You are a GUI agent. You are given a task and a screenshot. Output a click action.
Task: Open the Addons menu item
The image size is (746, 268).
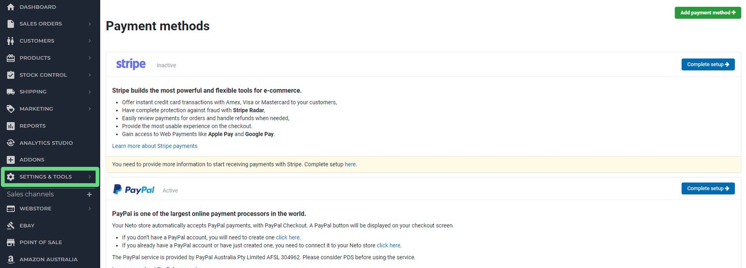32,160
